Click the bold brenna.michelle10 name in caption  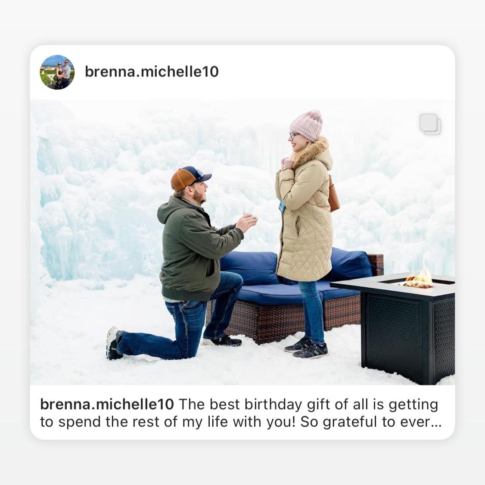(107, 404)
